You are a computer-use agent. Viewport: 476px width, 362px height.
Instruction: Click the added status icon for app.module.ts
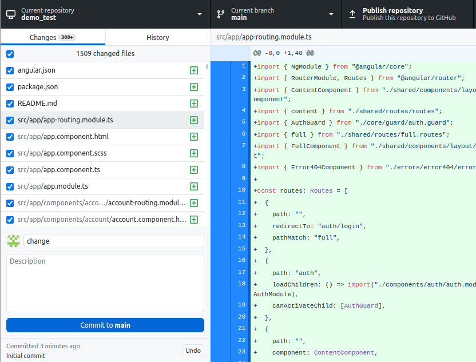pyautogui.click(x=194, y=186)
